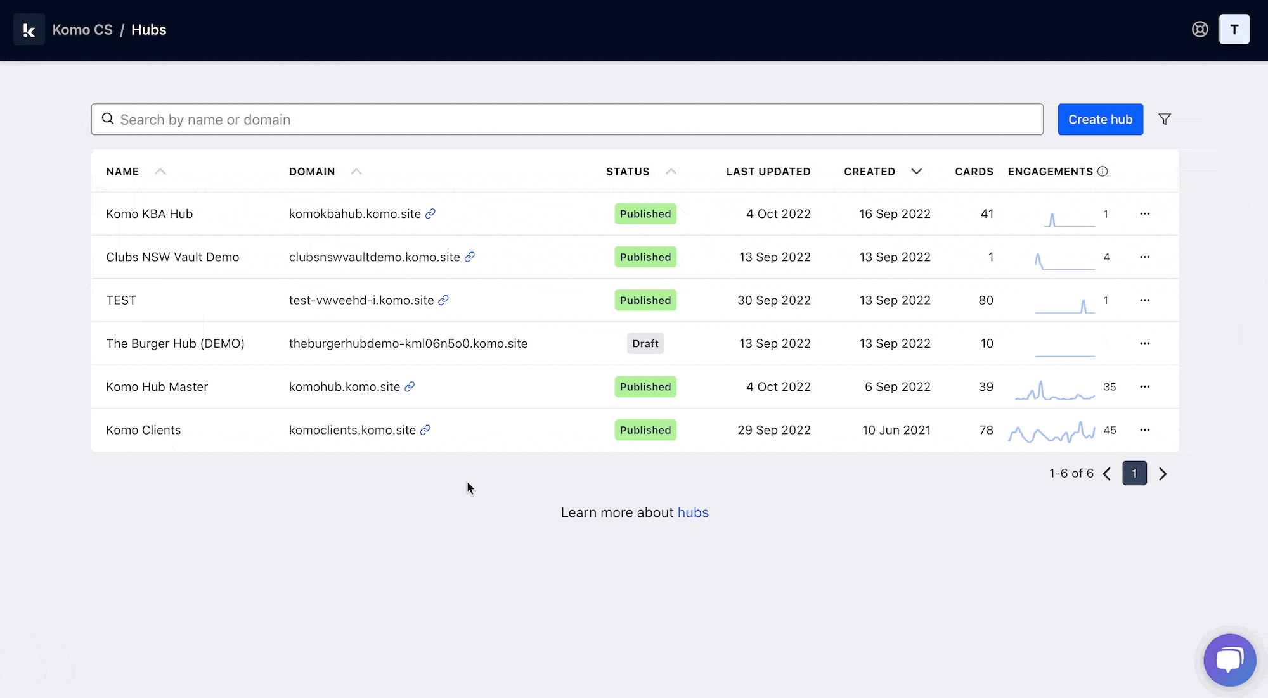
Task: Click next page arrow to go to page 2
Action: [x=1162, y=473]
